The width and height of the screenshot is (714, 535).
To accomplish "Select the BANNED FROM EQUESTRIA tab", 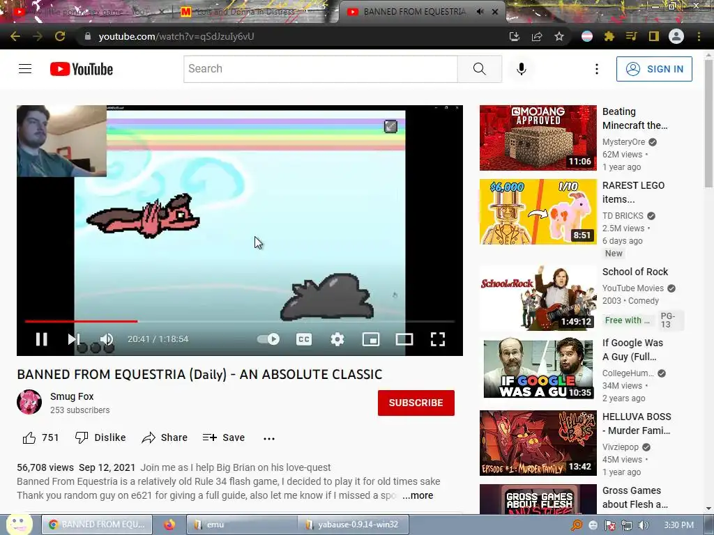I will 414,12.
